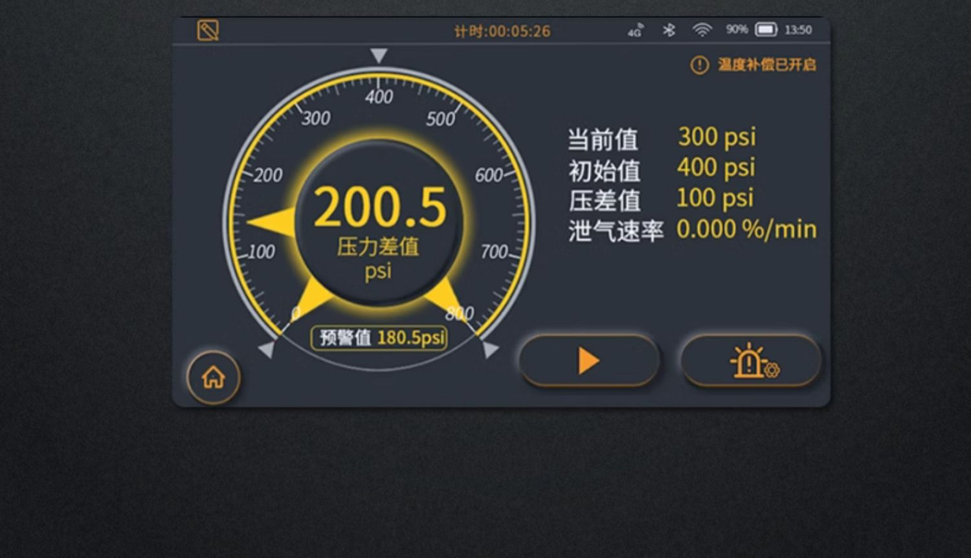Tap the 预警值 180.5psi warning box
The image size is (971, 558).
(x=379, y=337)
